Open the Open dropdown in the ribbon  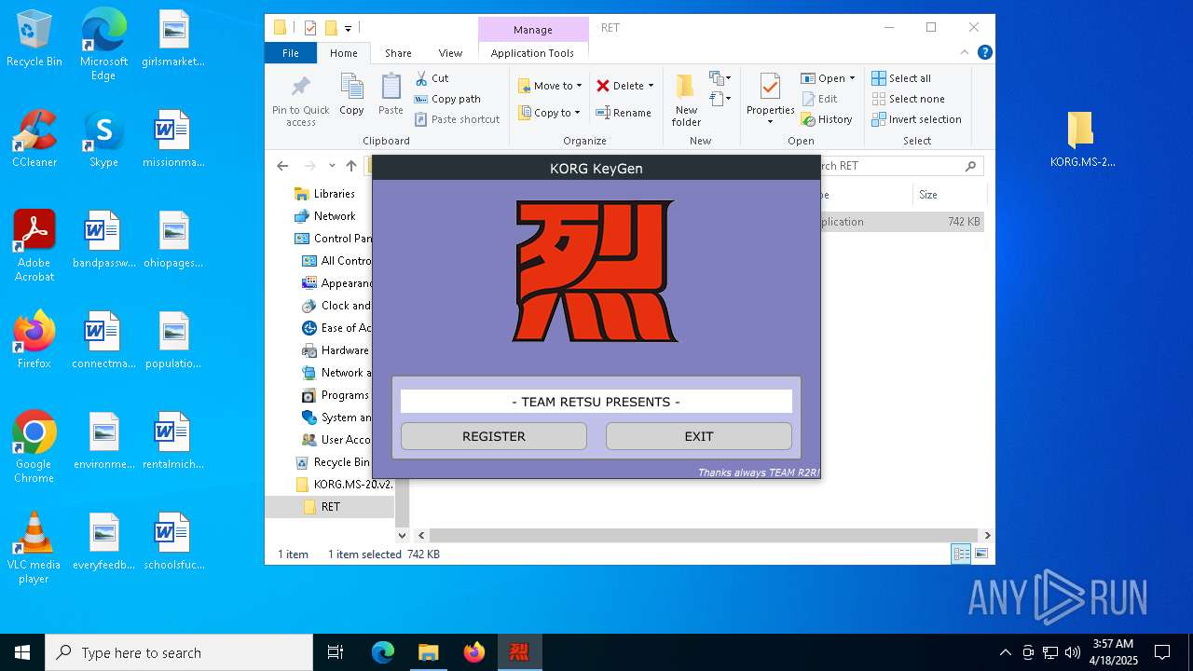pyautogui.click(x=828, y=78)
